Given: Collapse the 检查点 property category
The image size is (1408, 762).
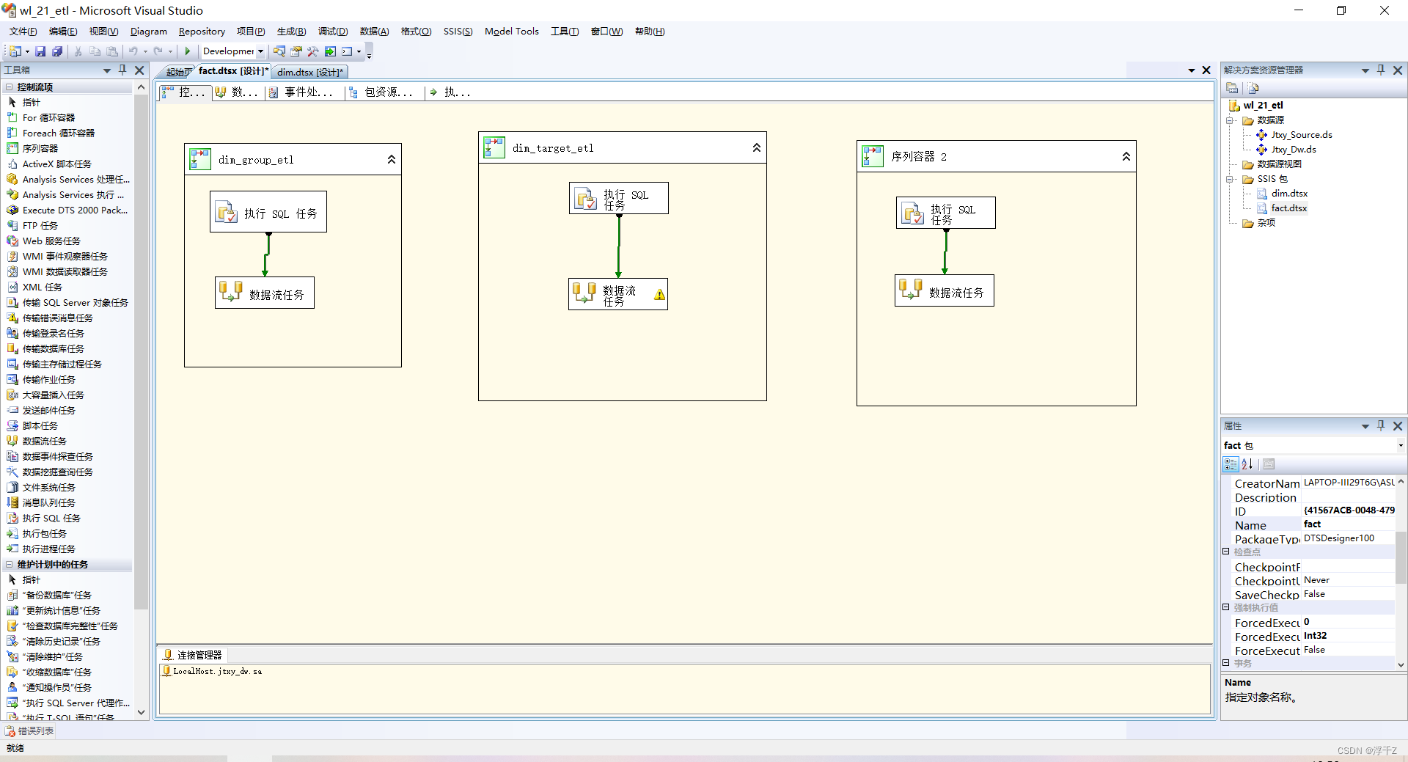Looking at the screenshot, I should click(x=1226, y=552).
